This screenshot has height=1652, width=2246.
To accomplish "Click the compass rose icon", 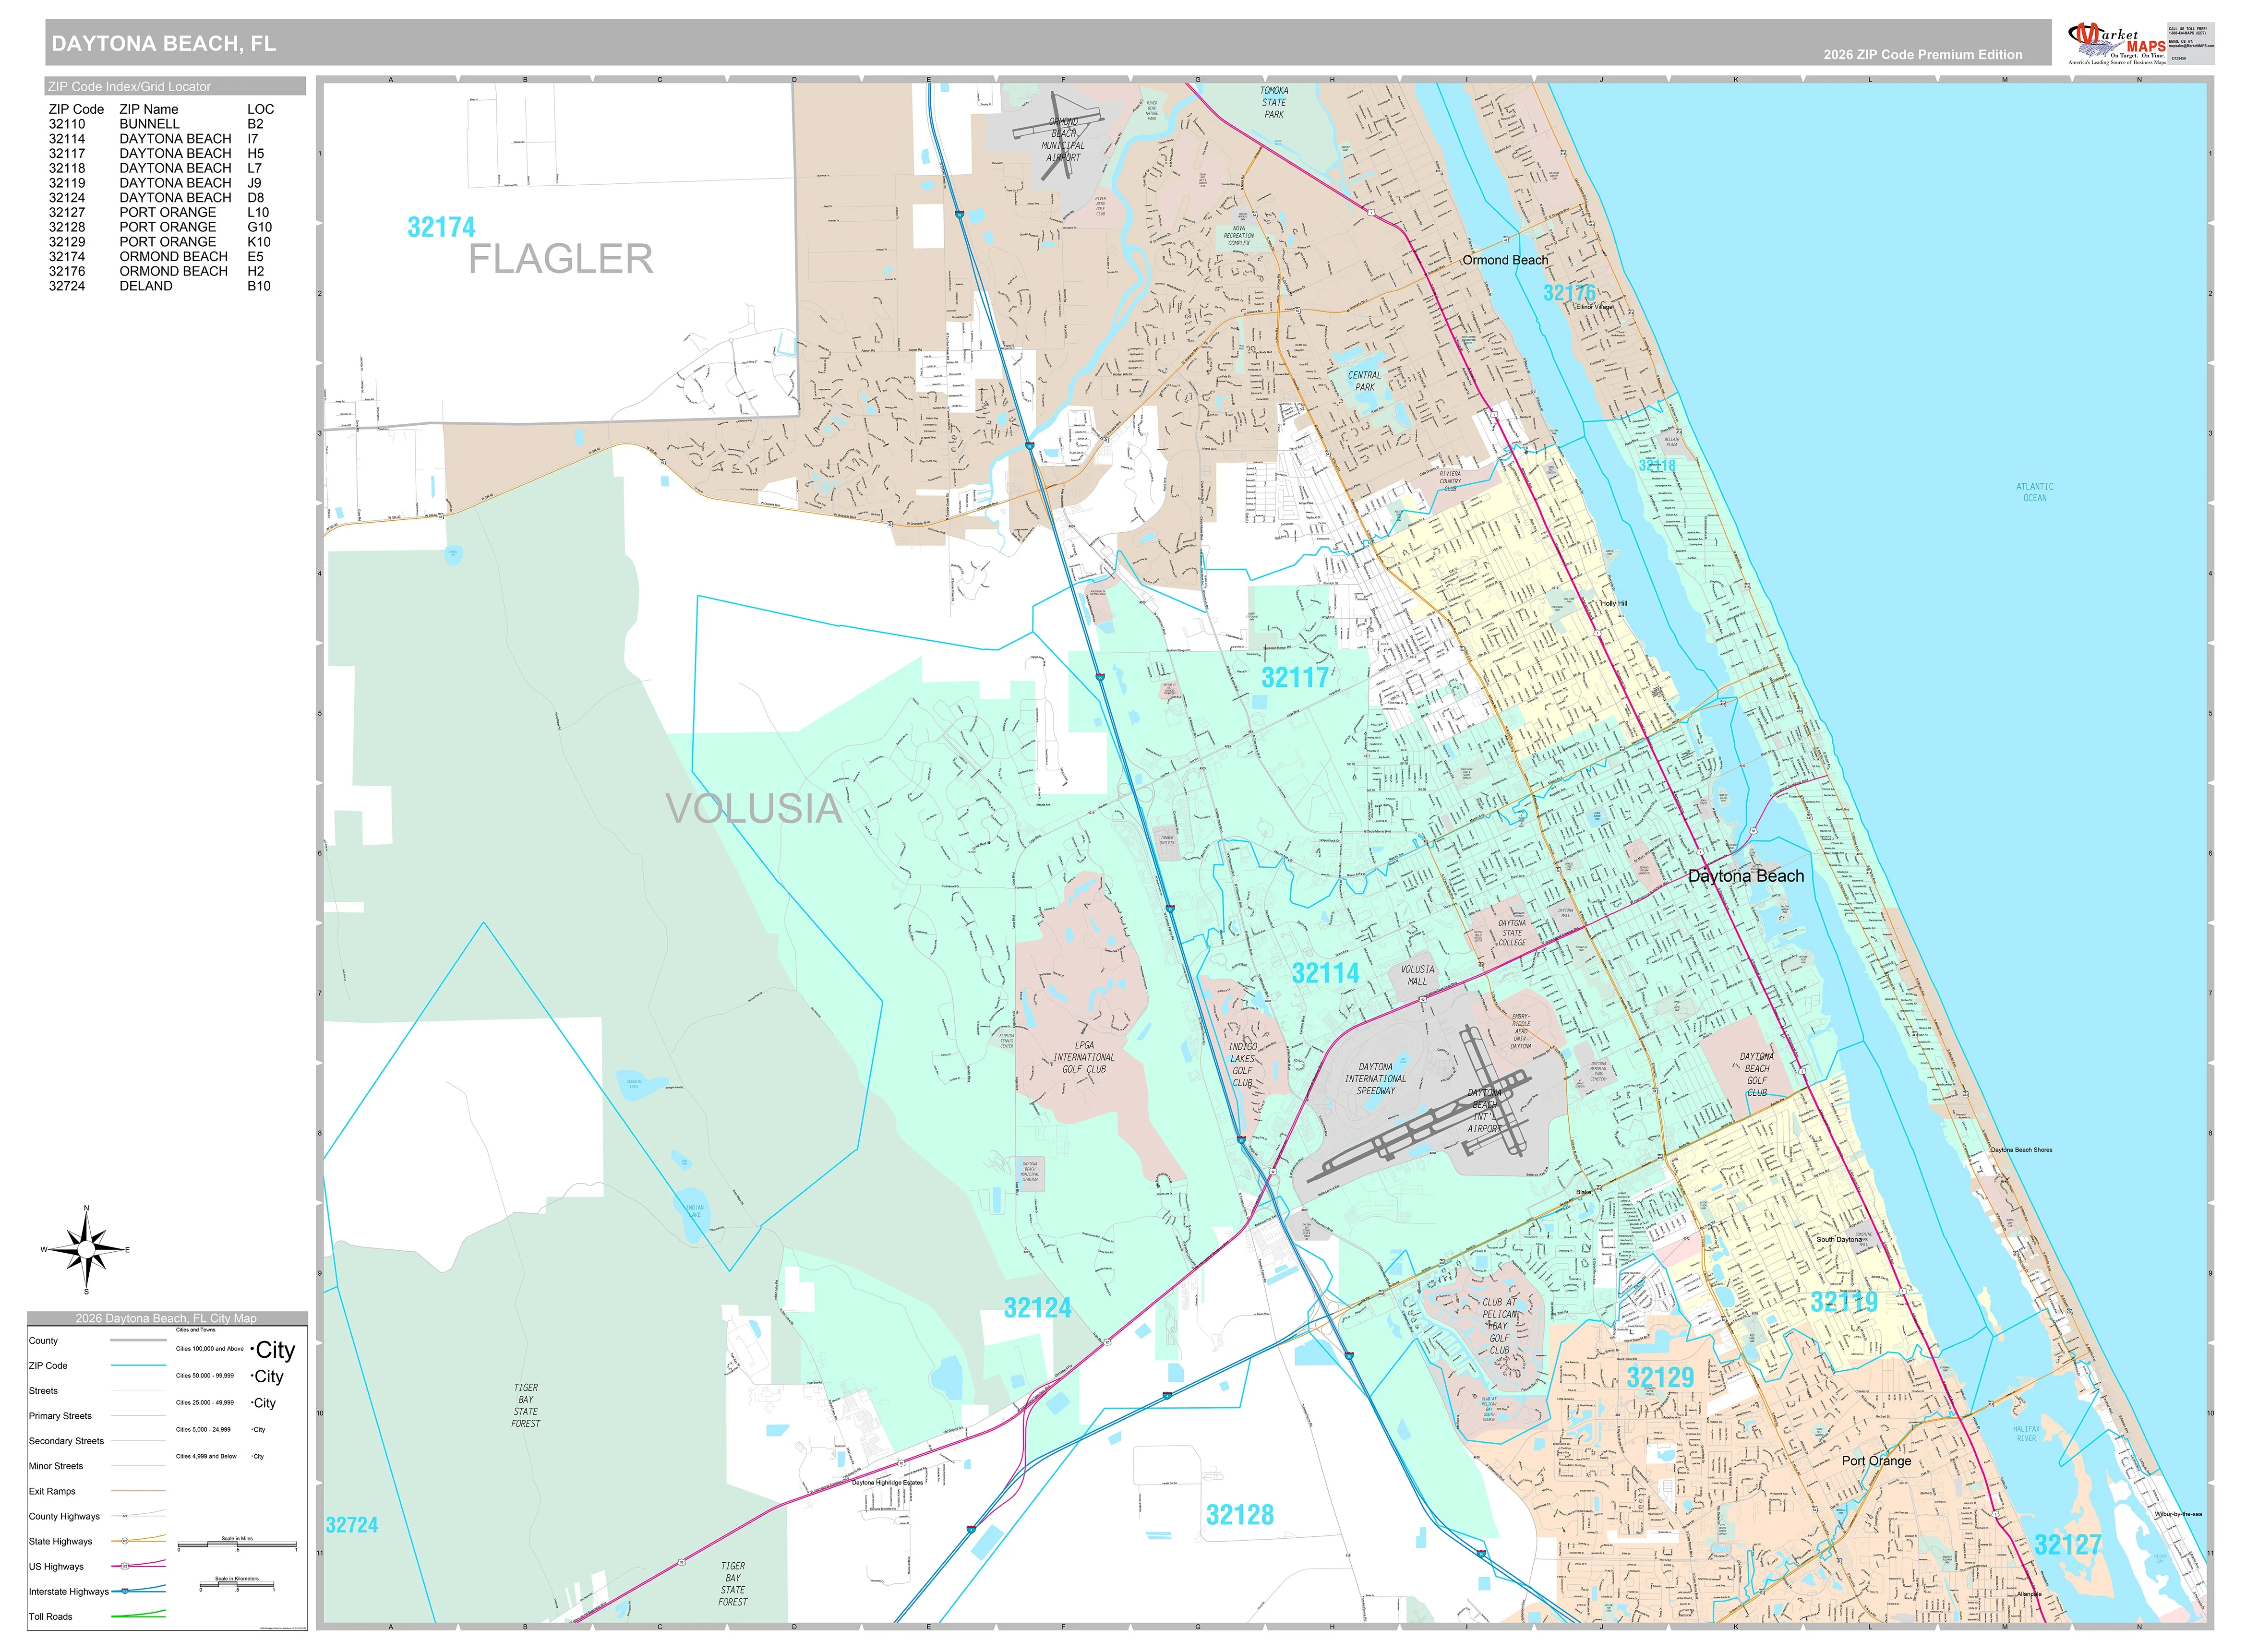I will 86,1250.
